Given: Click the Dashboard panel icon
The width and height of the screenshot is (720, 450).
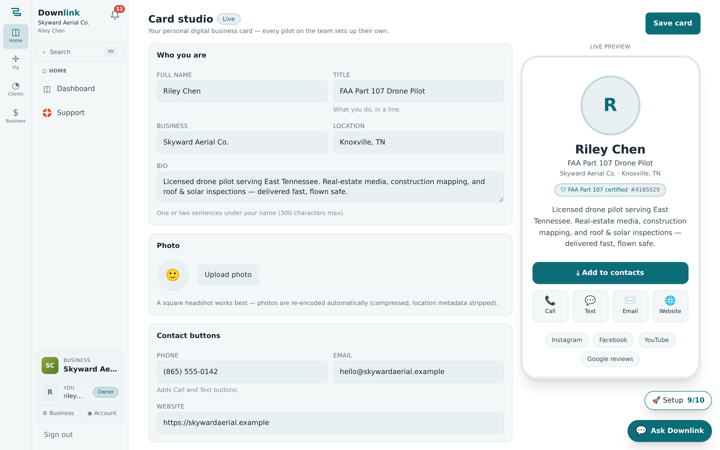Looking at the screenshot, I should (47, 89).
